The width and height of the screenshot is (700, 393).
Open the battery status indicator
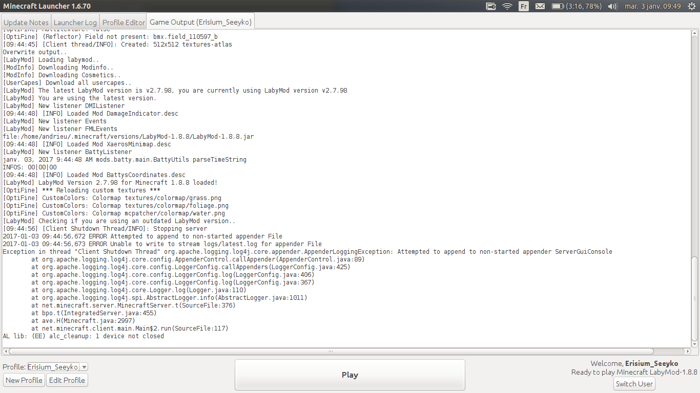[x=577, y=6]
